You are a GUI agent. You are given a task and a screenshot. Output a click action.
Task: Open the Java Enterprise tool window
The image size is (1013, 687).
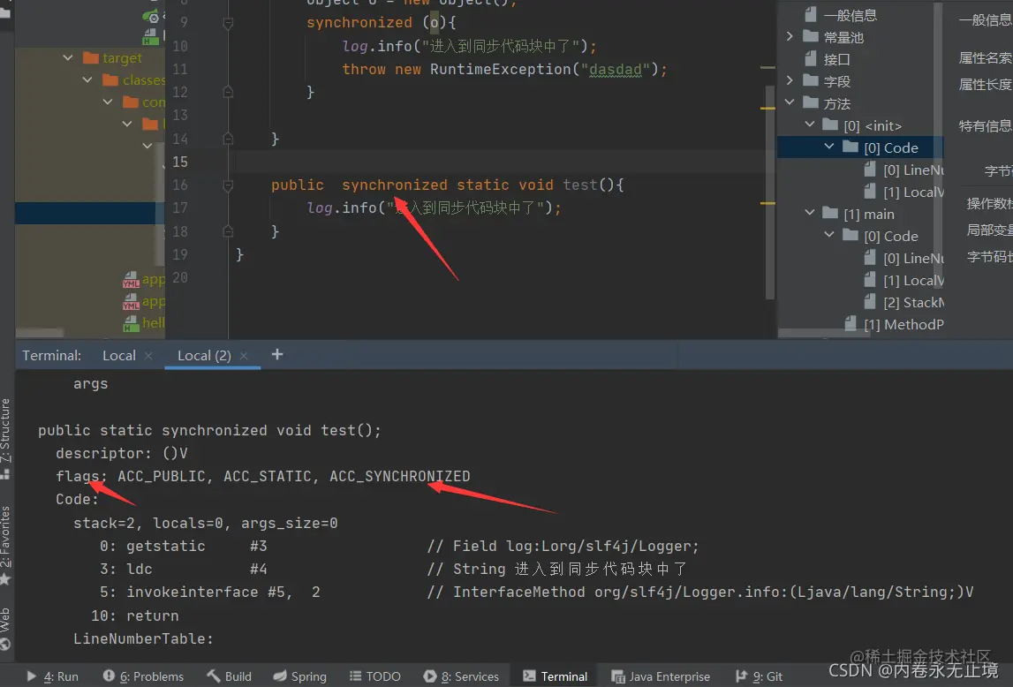[x=661, y=676]
